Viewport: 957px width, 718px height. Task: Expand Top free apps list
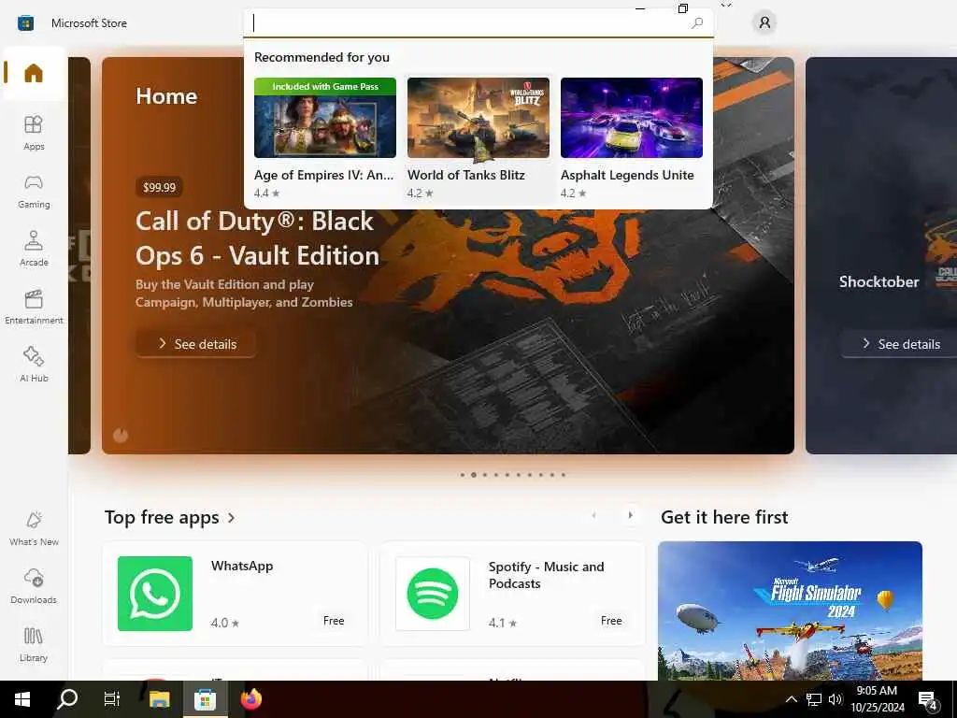(170, 518)
